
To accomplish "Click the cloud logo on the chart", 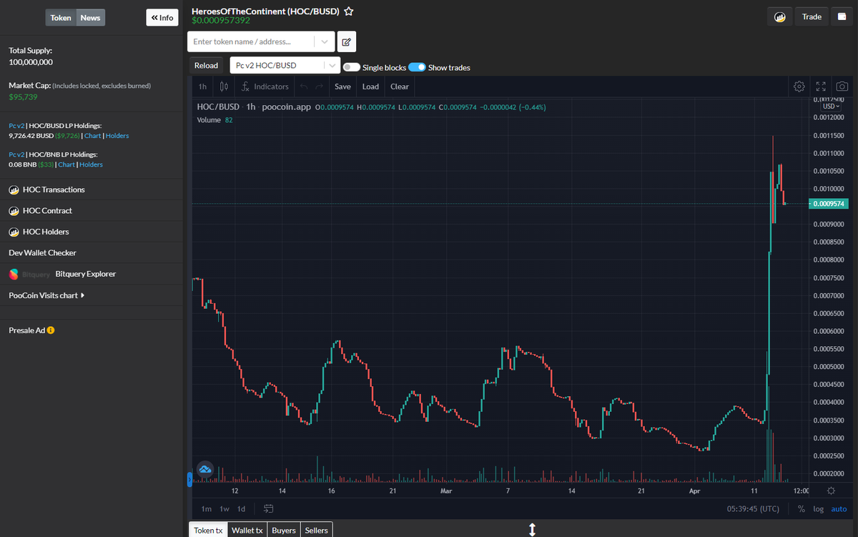I will tap(205, 469).
